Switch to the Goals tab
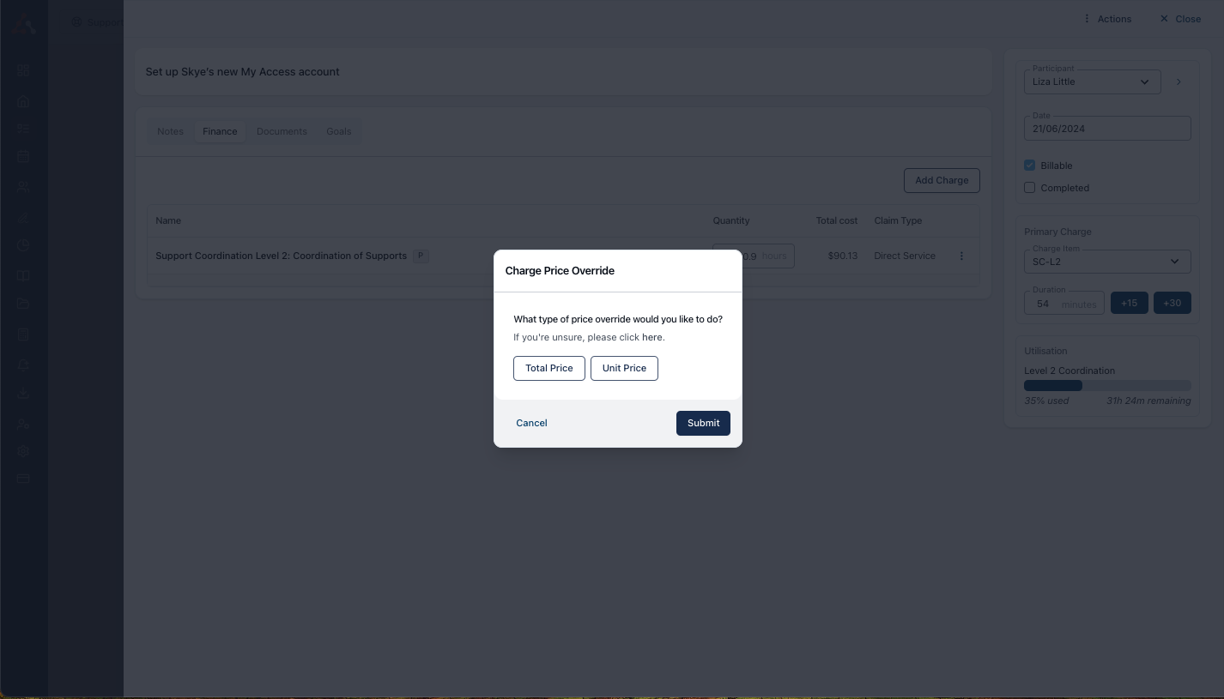The width and height of the screenshot is (1224, 699). [x=339, y=131]
